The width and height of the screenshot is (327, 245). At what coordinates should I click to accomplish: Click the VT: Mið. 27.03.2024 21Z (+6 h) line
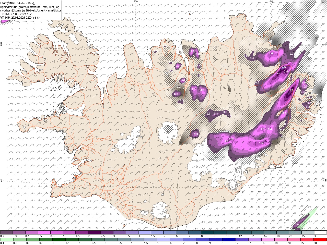click(20, 18)
